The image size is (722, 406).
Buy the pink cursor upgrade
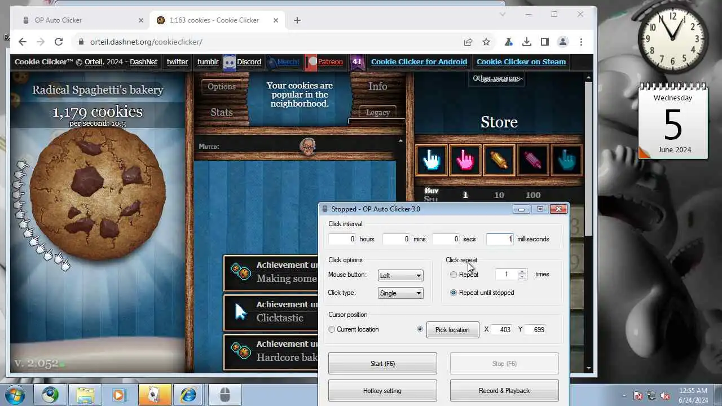[x=465, y=160]
